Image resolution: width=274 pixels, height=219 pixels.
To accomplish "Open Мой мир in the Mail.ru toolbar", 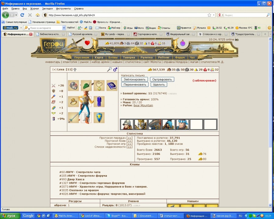I will pos(114,28).
